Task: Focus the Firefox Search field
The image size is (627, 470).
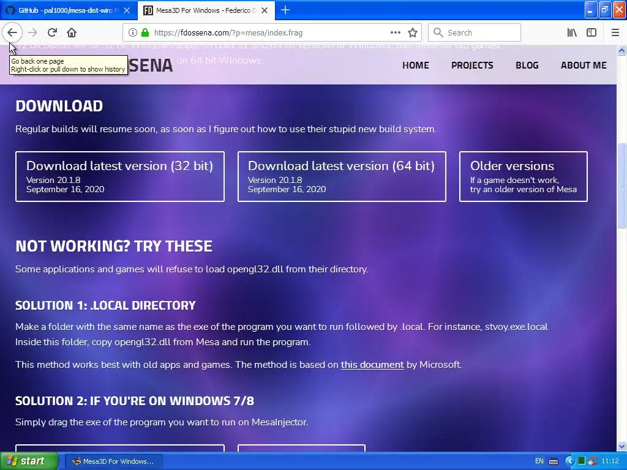Action: tap(475, 33)
